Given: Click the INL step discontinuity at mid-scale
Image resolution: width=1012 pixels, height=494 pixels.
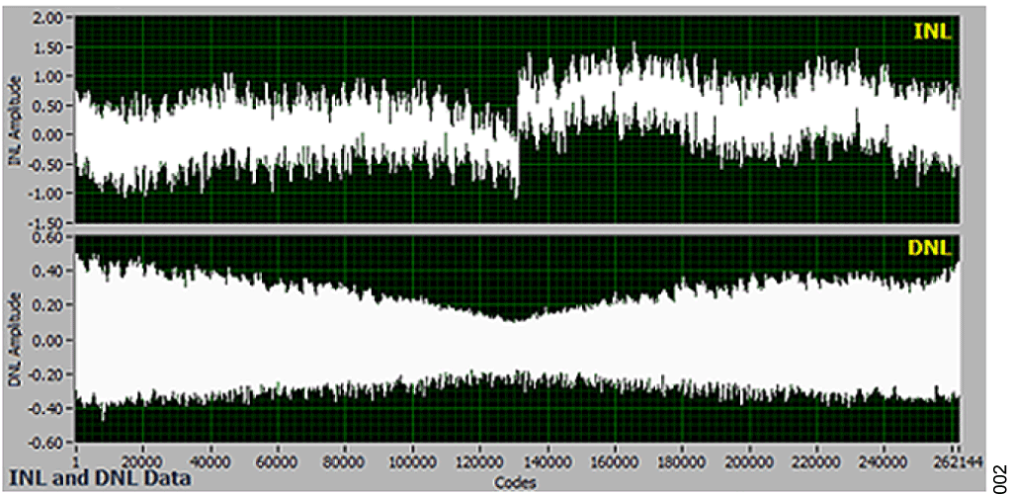Looking at the screenshot, I should tap(518, 128).
